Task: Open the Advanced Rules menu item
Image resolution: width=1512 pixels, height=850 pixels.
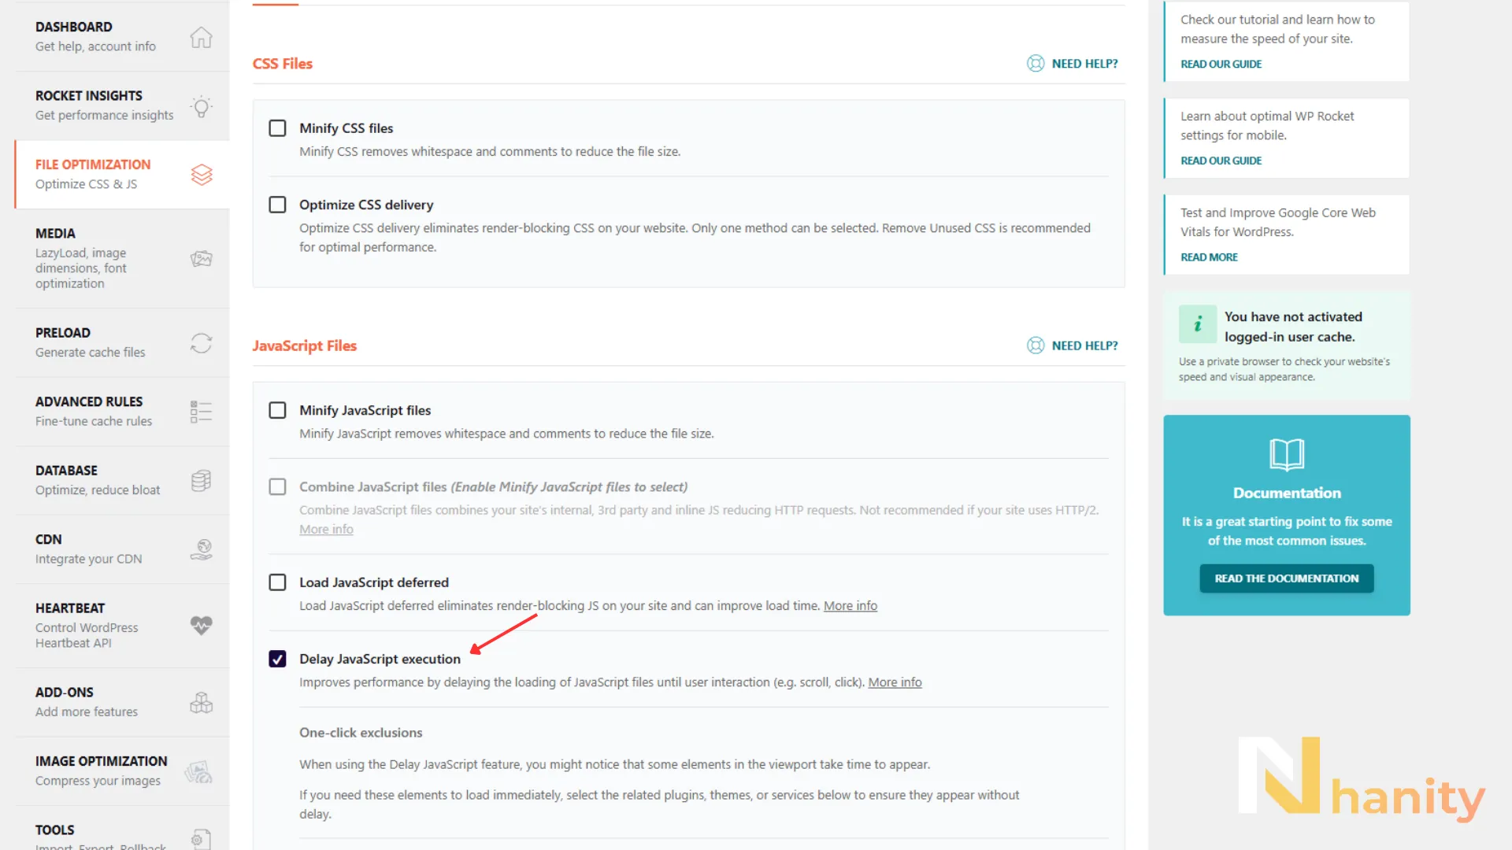Action: [x=122, y=412]
